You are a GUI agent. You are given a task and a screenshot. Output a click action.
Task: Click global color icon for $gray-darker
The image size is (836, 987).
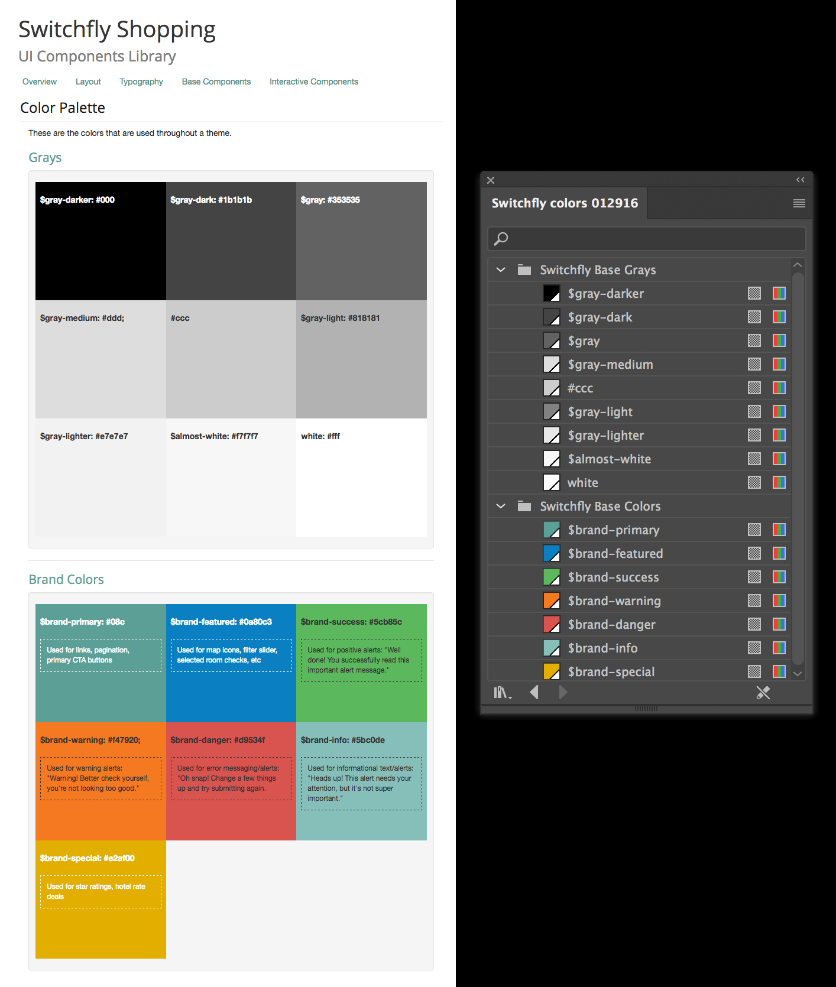click(x=754, y=293)
